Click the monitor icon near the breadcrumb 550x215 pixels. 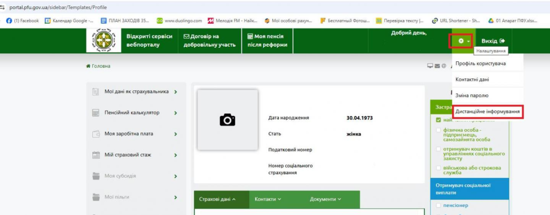430,66
